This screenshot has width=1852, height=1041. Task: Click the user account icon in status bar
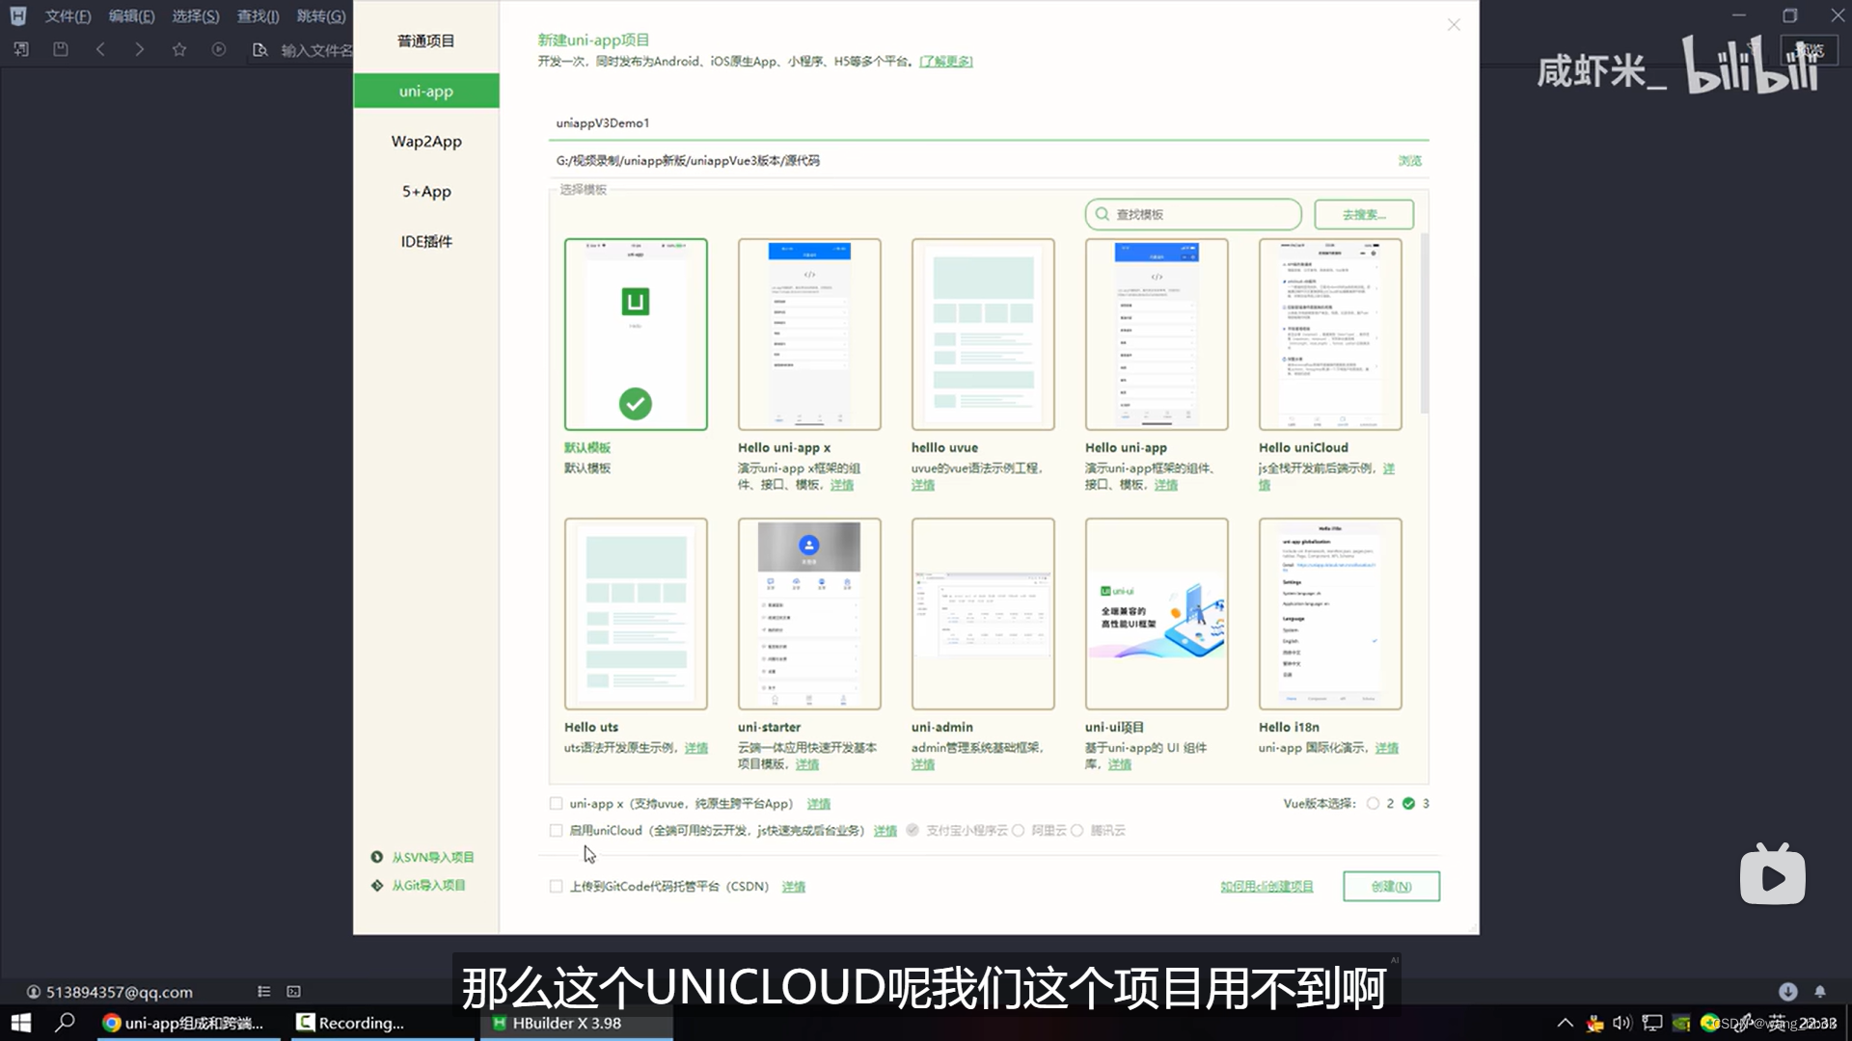click(x=34, y=992)
